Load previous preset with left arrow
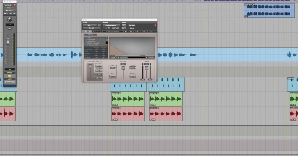298x156 pixels. (126, 31)
